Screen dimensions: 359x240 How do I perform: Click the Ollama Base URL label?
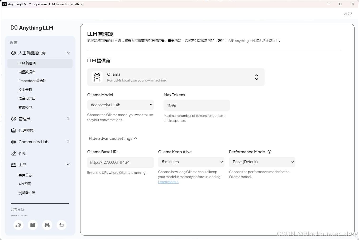coord(103,152)
